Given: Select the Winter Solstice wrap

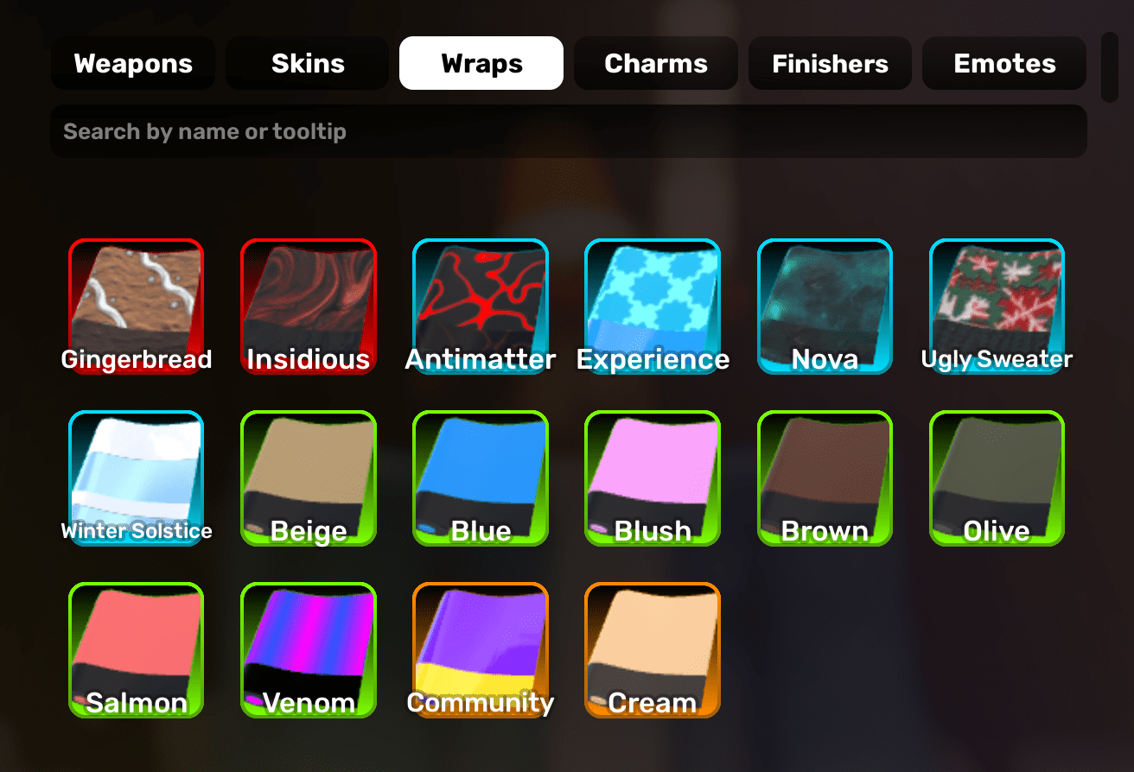Looking at the screenshot, I should [136, 478].
